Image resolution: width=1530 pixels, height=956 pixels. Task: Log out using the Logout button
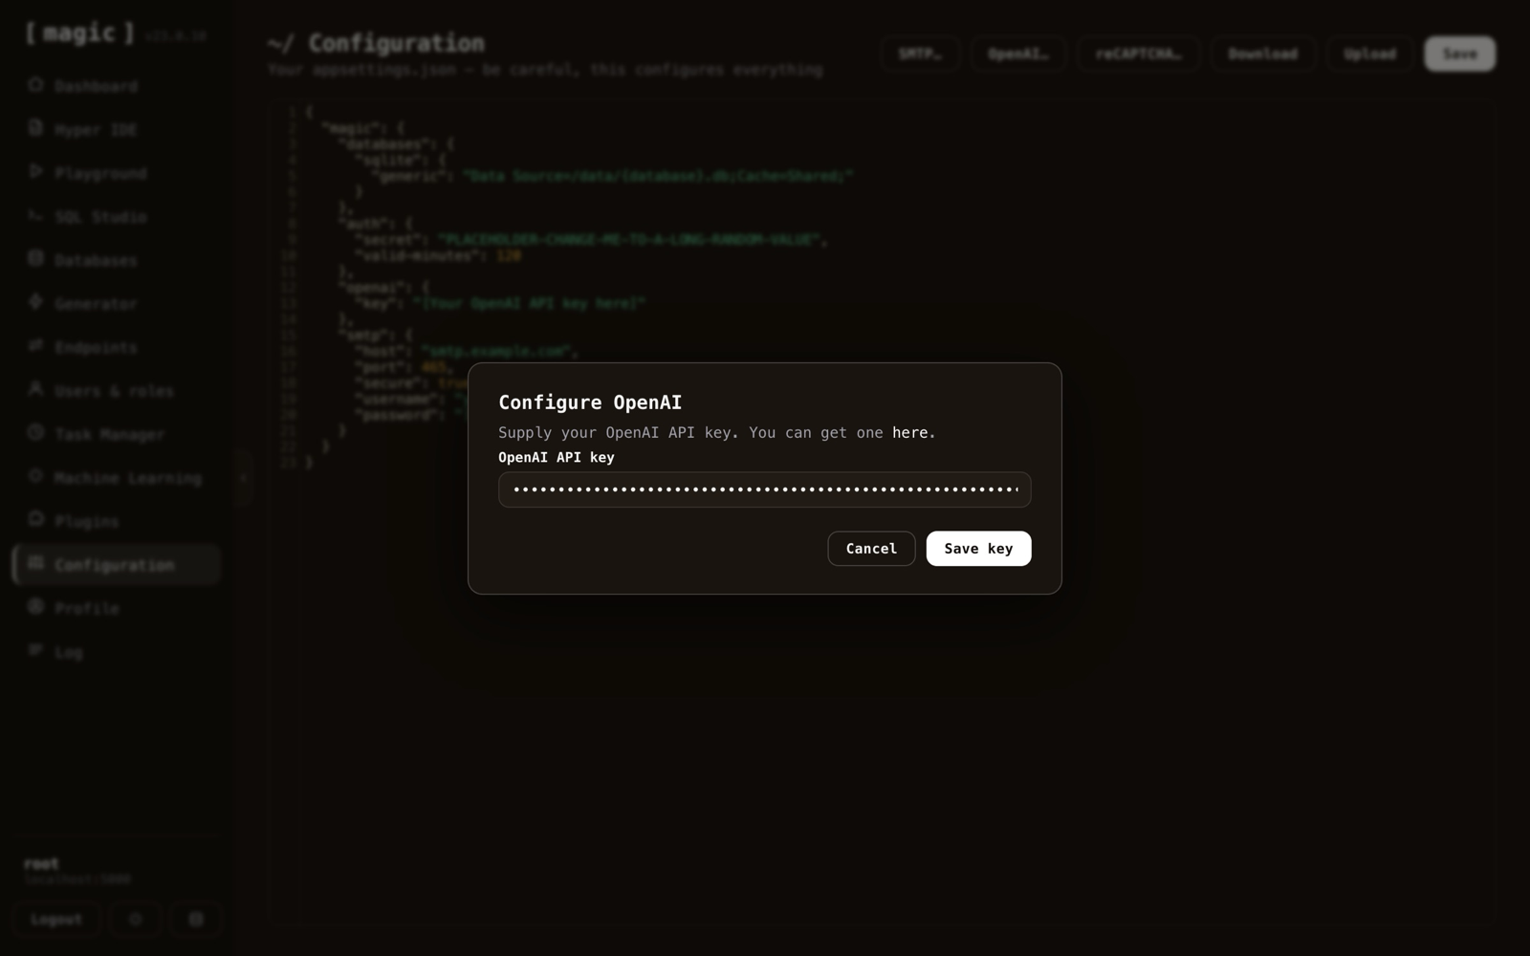click(56, 919)
